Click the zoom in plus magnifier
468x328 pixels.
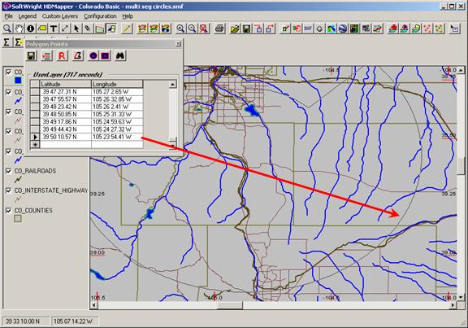point(180,28)
